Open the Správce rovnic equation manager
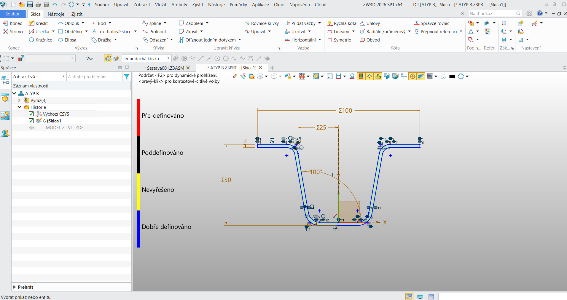Screen dimensions: 567x300 coord(431,23)
